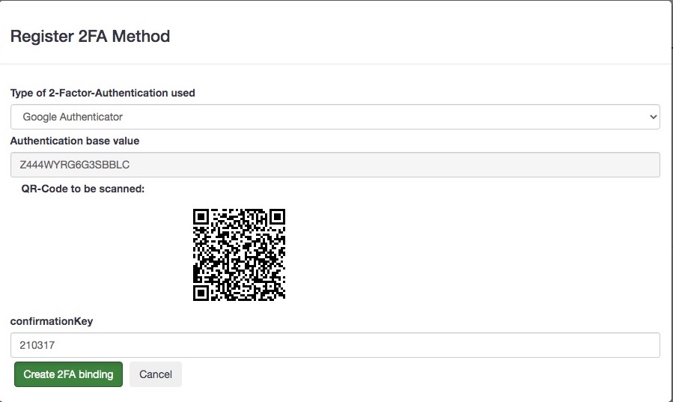Click the Register 2FA Method heading
Image resolution: width=673 pixels, height=402 pixels.
90,36
